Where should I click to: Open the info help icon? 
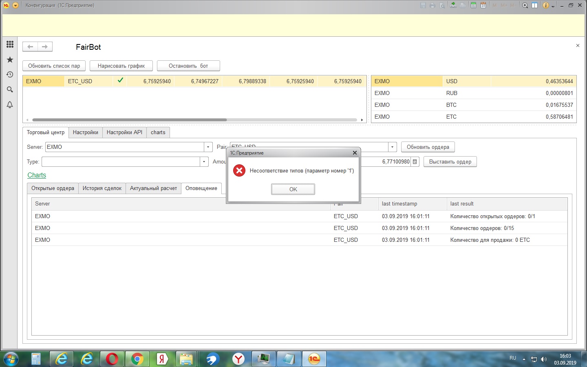(545, 5)
